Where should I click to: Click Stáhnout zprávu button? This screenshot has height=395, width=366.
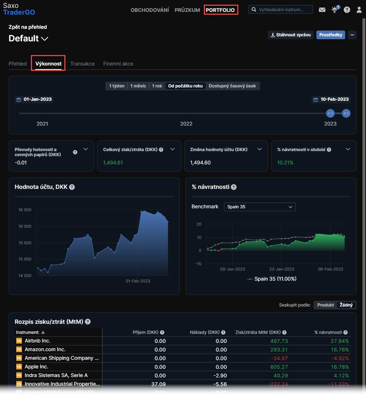pos(290,35)
